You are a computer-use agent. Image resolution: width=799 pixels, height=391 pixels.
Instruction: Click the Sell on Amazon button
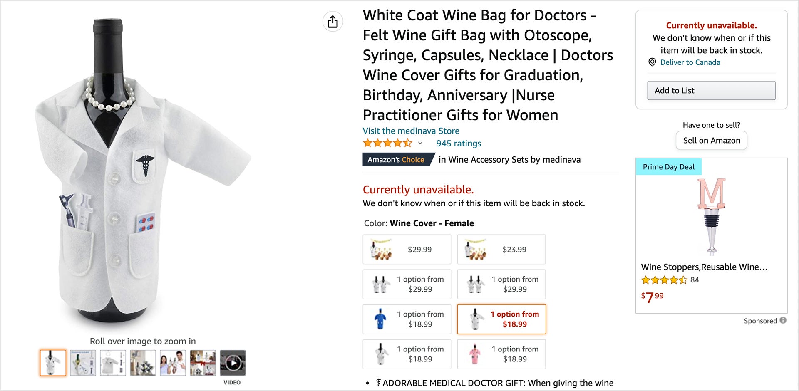pos(711,140)
